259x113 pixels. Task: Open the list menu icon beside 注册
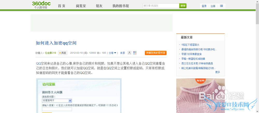pyautogui.click(x=221, y=6)
